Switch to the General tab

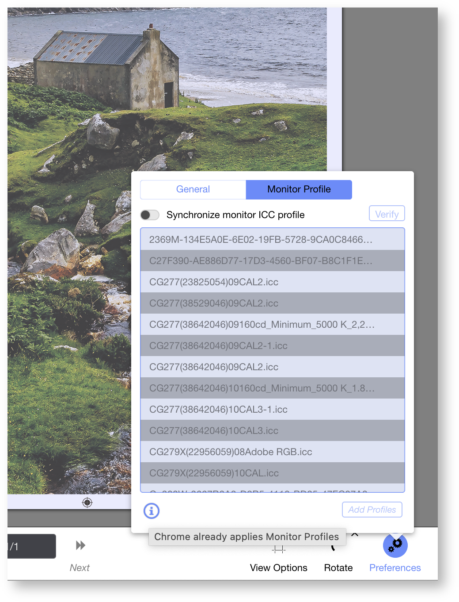point(193,189)
